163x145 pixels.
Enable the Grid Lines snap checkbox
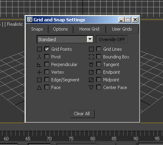coord(99,49)
